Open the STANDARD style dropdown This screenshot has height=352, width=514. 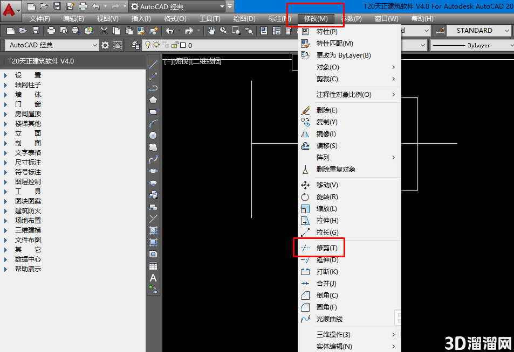click(478, 31)
